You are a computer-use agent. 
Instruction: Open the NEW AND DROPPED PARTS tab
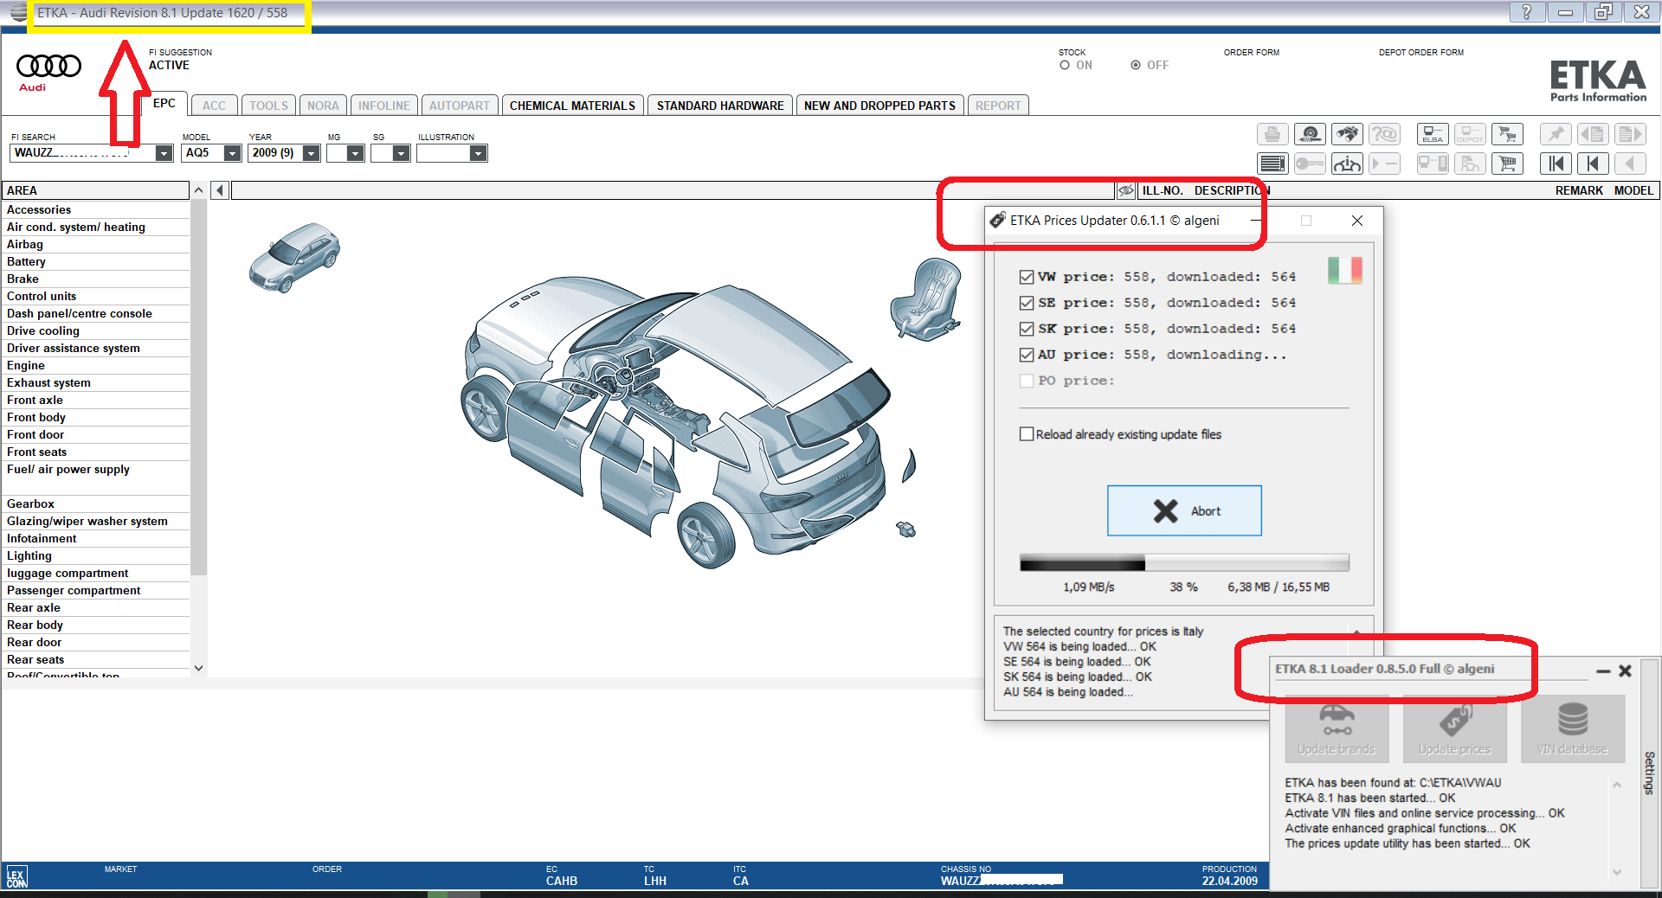879,106
